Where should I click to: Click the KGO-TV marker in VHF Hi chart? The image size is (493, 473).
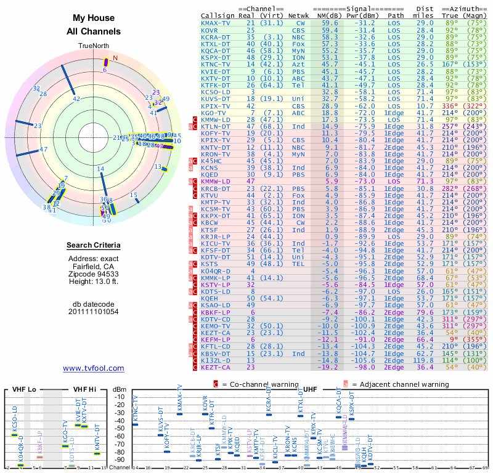[65, 445]
